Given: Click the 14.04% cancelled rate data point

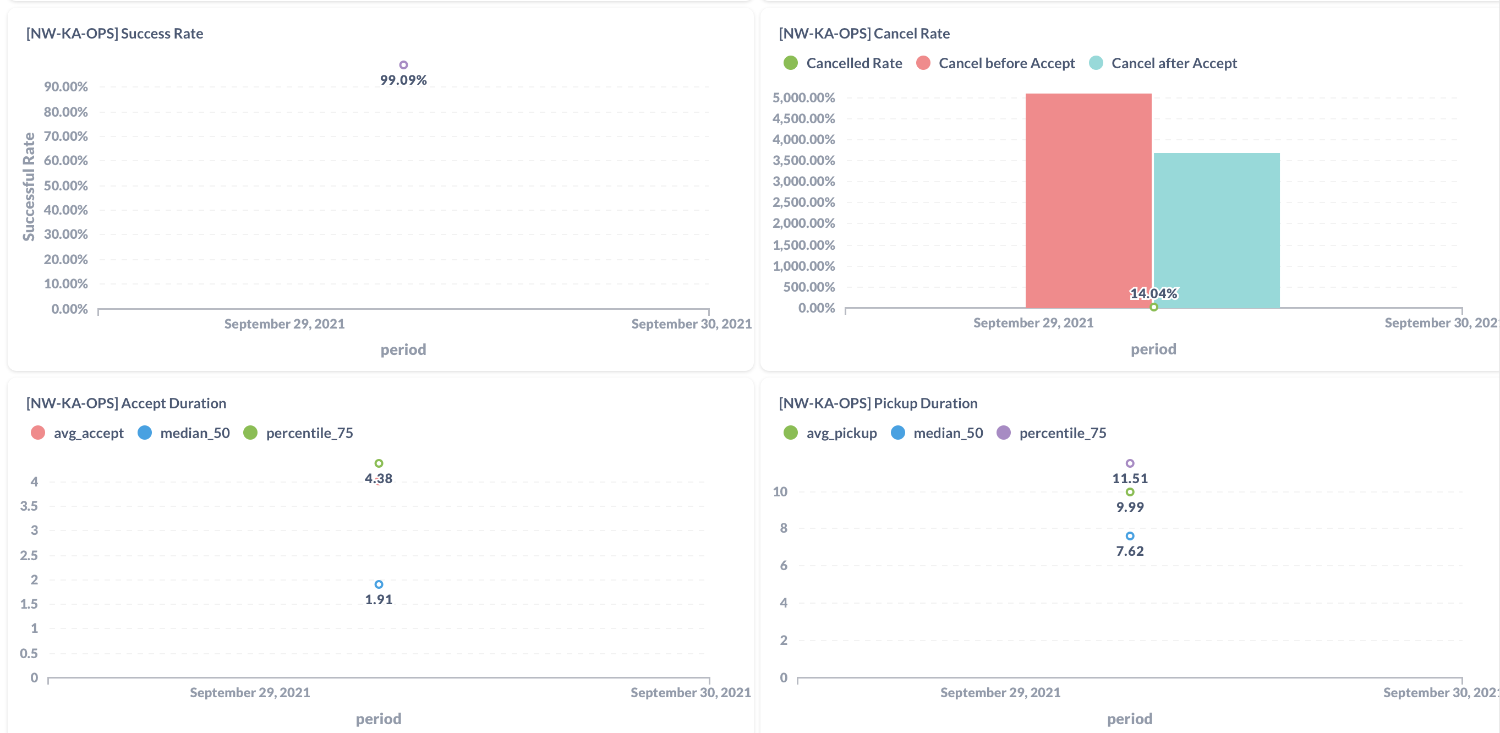Looking at the screenshot, I should pos(1153,307).
